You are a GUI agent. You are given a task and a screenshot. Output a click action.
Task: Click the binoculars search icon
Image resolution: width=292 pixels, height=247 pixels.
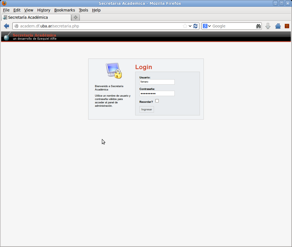click(x=258, y=26)
